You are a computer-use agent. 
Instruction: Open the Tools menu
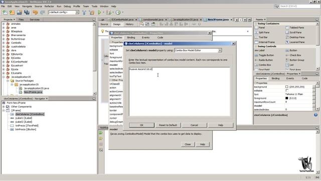94,7
